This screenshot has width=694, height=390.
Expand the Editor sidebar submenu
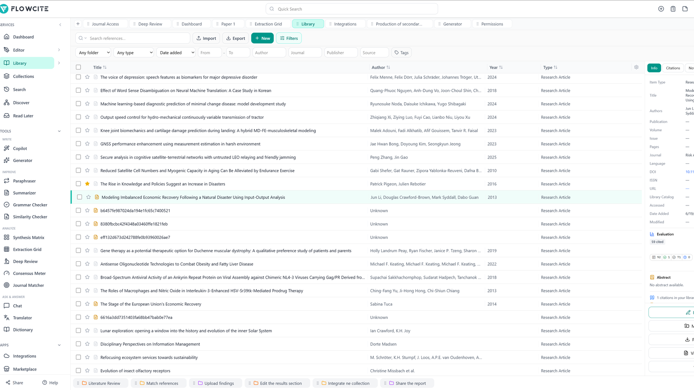(59, 50)
